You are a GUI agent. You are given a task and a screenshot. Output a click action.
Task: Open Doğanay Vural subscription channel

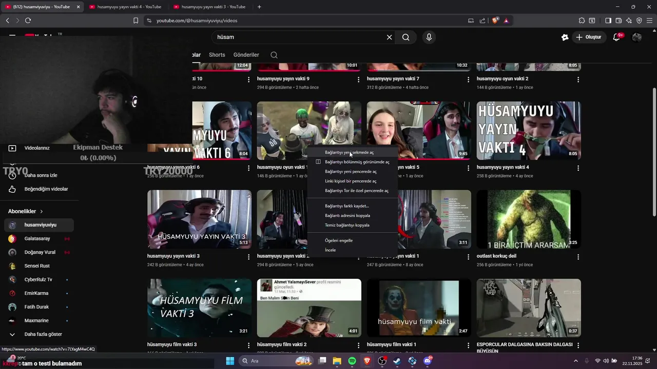tap(39, 252)
